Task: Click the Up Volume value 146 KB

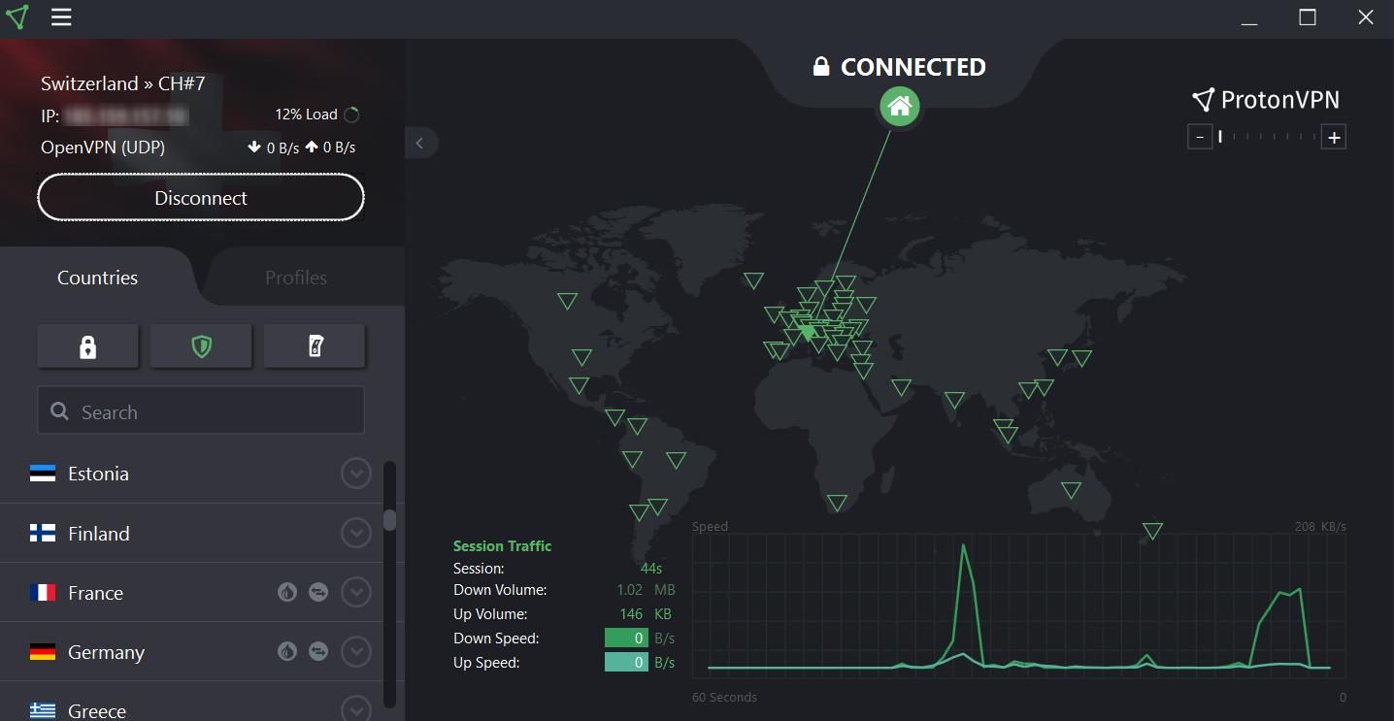Action: 645,613
